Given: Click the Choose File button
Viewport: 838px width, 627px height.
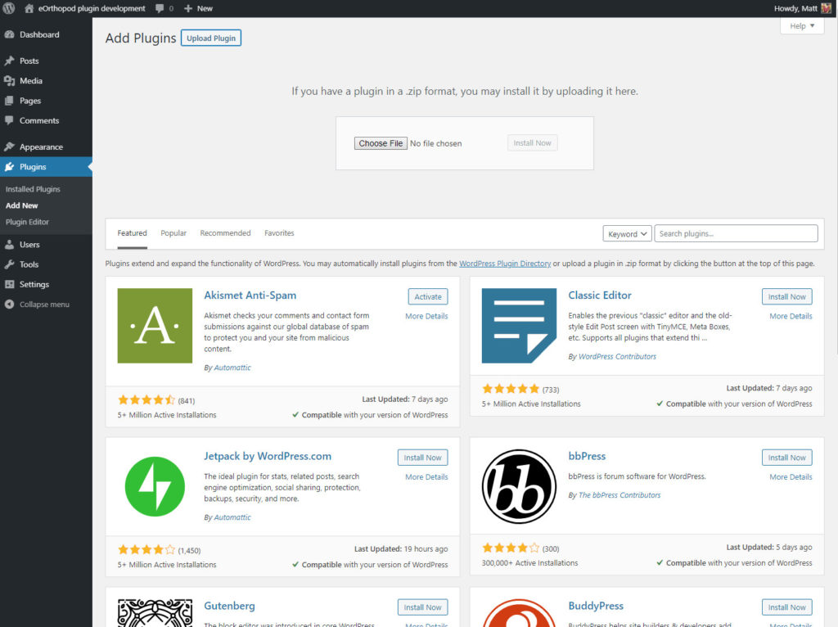Looking at the screenshot, I should click(381, 143).
